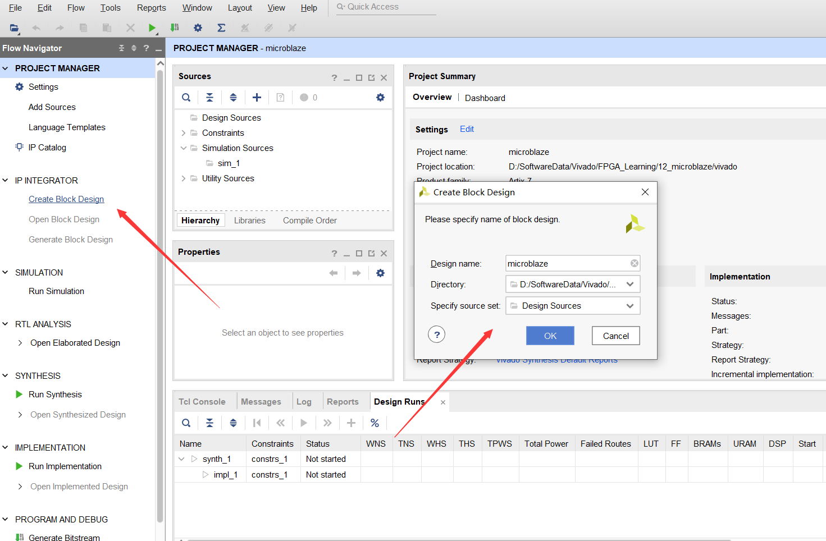Screen dimensions: 826x541
Task: Search in the Sources panel
Action: tap(186, 98)
